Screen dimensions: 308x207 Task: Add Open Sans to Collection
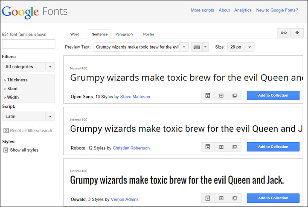click(273, 95)
